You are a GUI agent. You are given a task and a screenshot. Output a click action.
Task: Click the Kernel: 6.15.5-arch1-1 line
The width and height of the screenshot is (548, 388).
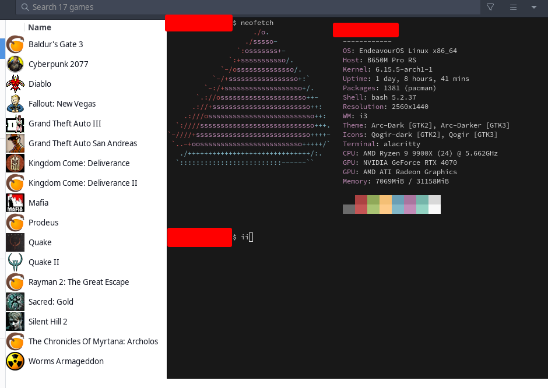(x=387, y=69)
